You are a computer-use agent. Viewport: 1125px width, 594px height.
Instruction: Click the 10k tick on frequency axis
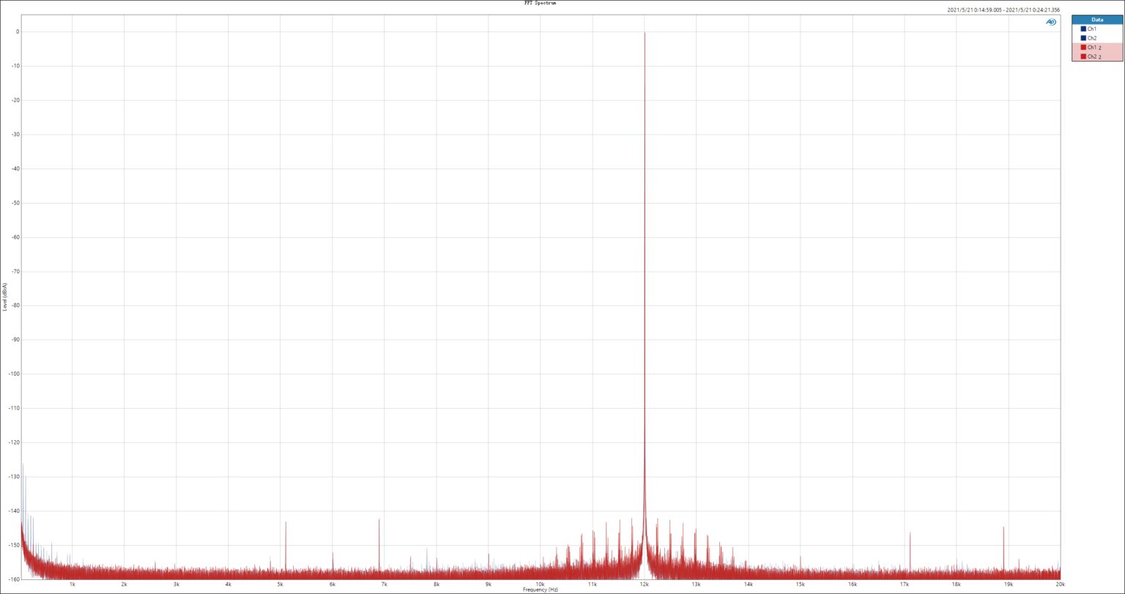coord(540,584)
